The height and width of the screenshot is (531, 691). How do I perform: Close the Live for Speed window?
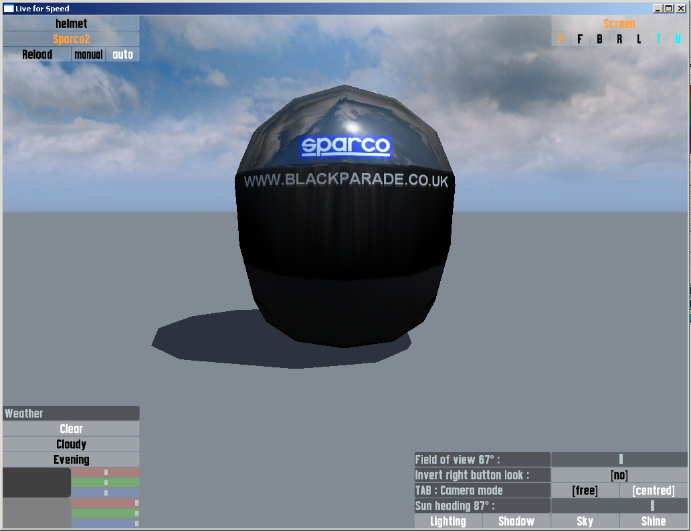coord(681,9)
